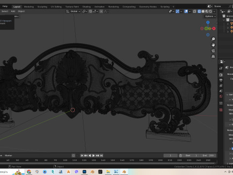Open the Render properties tab icon
This screenshot has width=233, height=175.
221,75
